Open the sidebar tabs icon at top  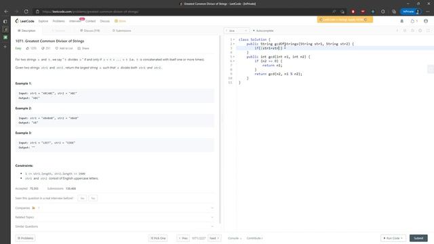coord(5,21)
